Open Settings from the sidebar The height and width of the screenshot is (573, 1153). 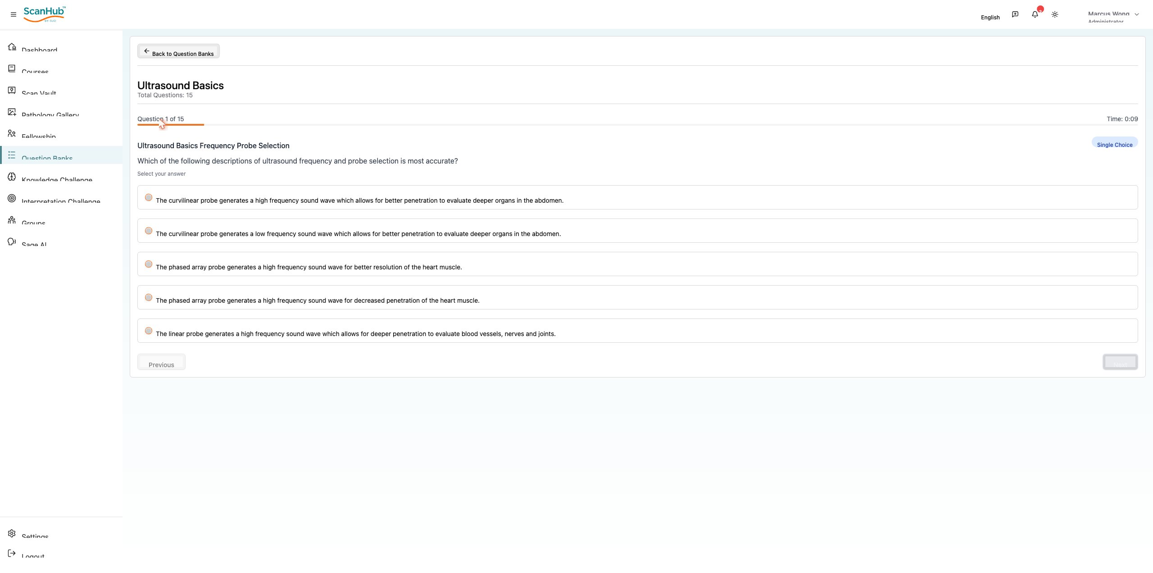point(61,533)
